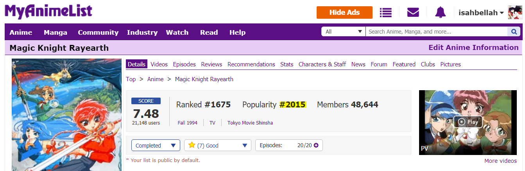Click the Anime breadcrumb link
This screenshot has width=525, height=171.
[x=156, y=79]
